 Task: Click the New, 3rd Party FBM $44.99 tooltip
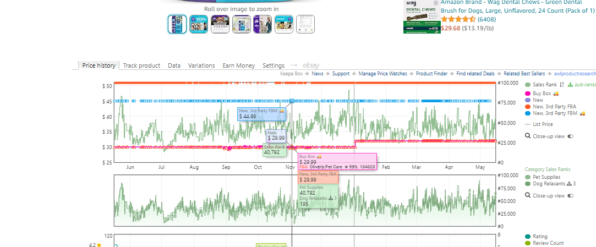pos(262,114)
